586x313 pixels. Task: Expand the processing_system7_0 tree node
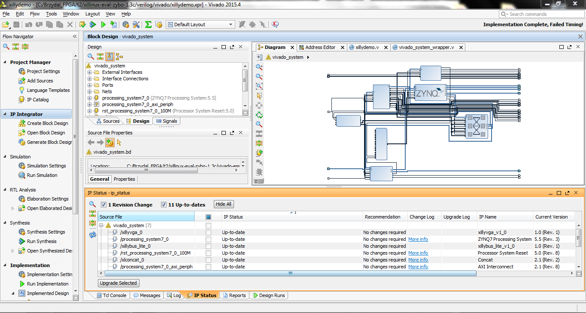90,98
